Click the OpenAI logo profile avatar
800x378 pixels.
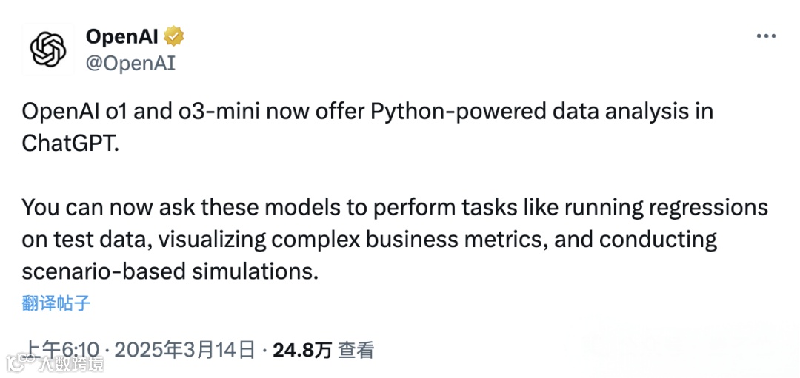click(48, 50)
